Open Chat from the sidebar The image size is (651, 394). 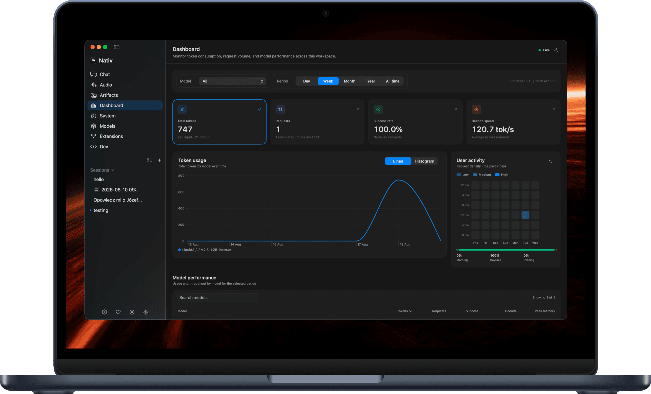[125, 74]
